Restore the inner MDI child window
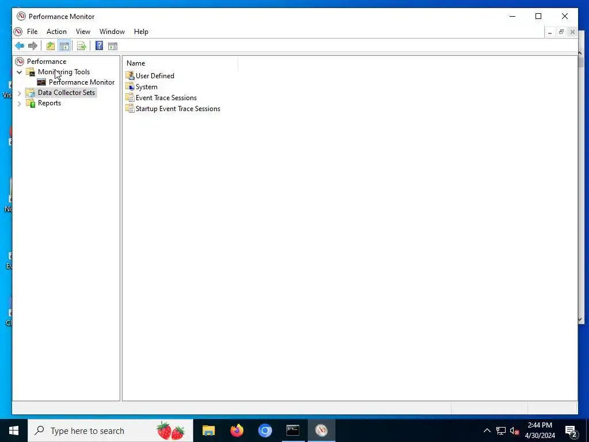 pyautogui.click(x=561, y=32)
